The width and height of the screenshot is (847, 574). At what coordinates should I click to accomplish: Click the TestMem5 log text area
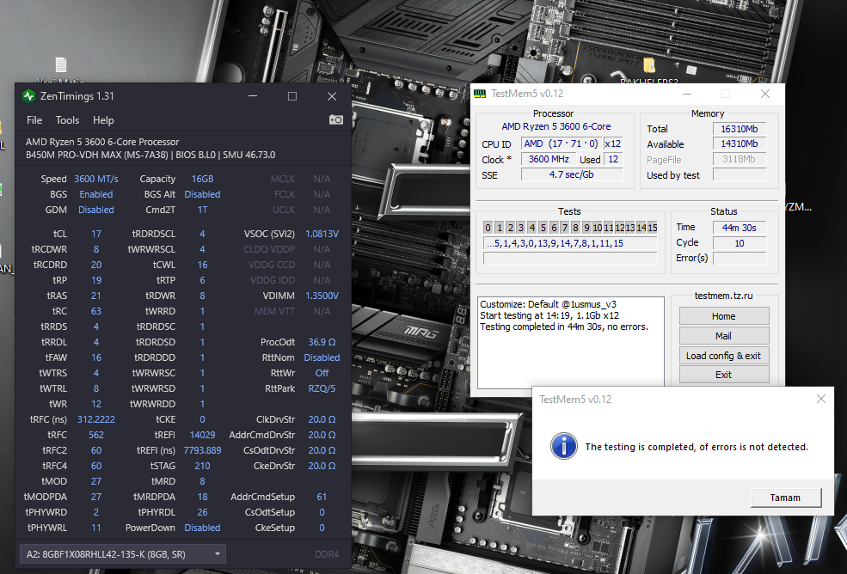click(x=571, y=342)
